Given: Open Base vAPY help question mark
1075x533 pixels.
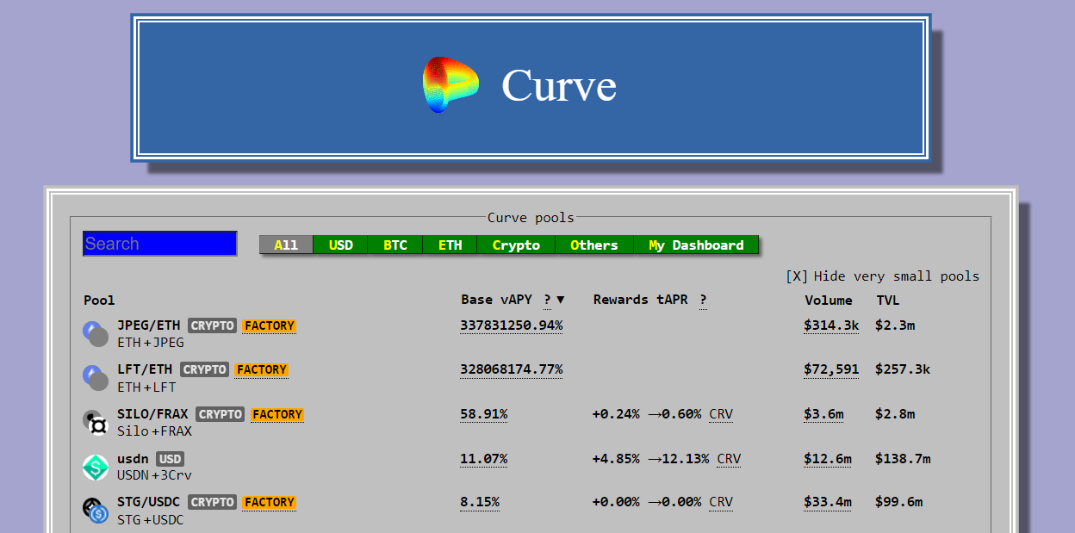Looking at the screenshot, I should 547,300.
